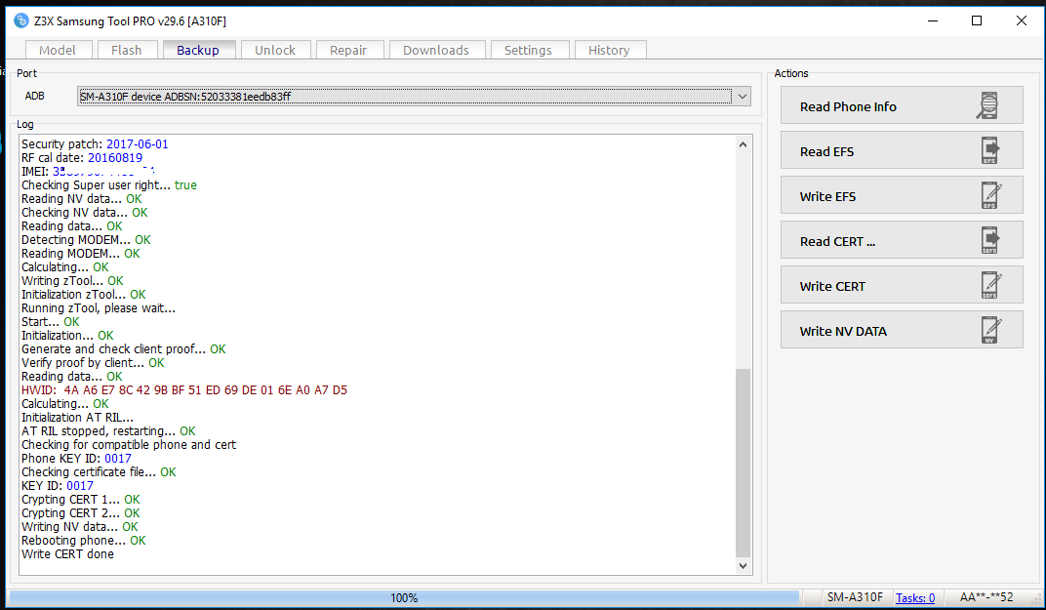Click the 'Crypting CERT 1... OK' line
1046x610 pixels.
tap(81, 499)
